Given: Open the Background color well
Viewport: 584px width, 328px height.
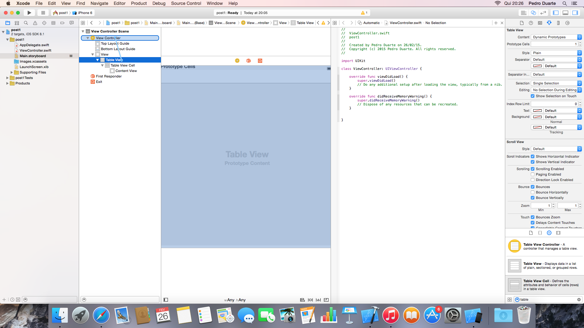Looking at the screenshot, I should click(x=537, y=117).
